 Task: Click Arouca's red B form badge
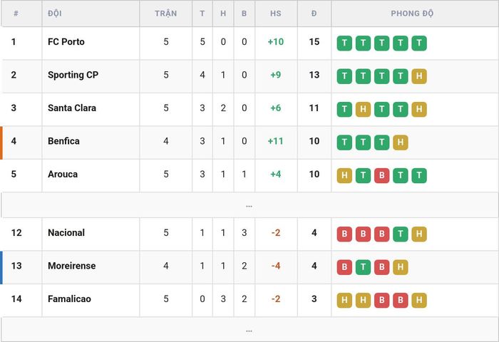click(x=381, y=175)
